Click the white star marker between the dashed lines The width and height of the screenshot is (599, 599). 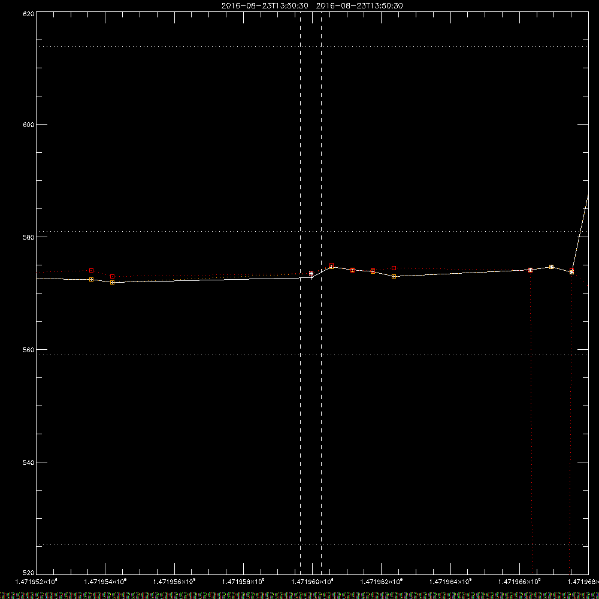311,274
